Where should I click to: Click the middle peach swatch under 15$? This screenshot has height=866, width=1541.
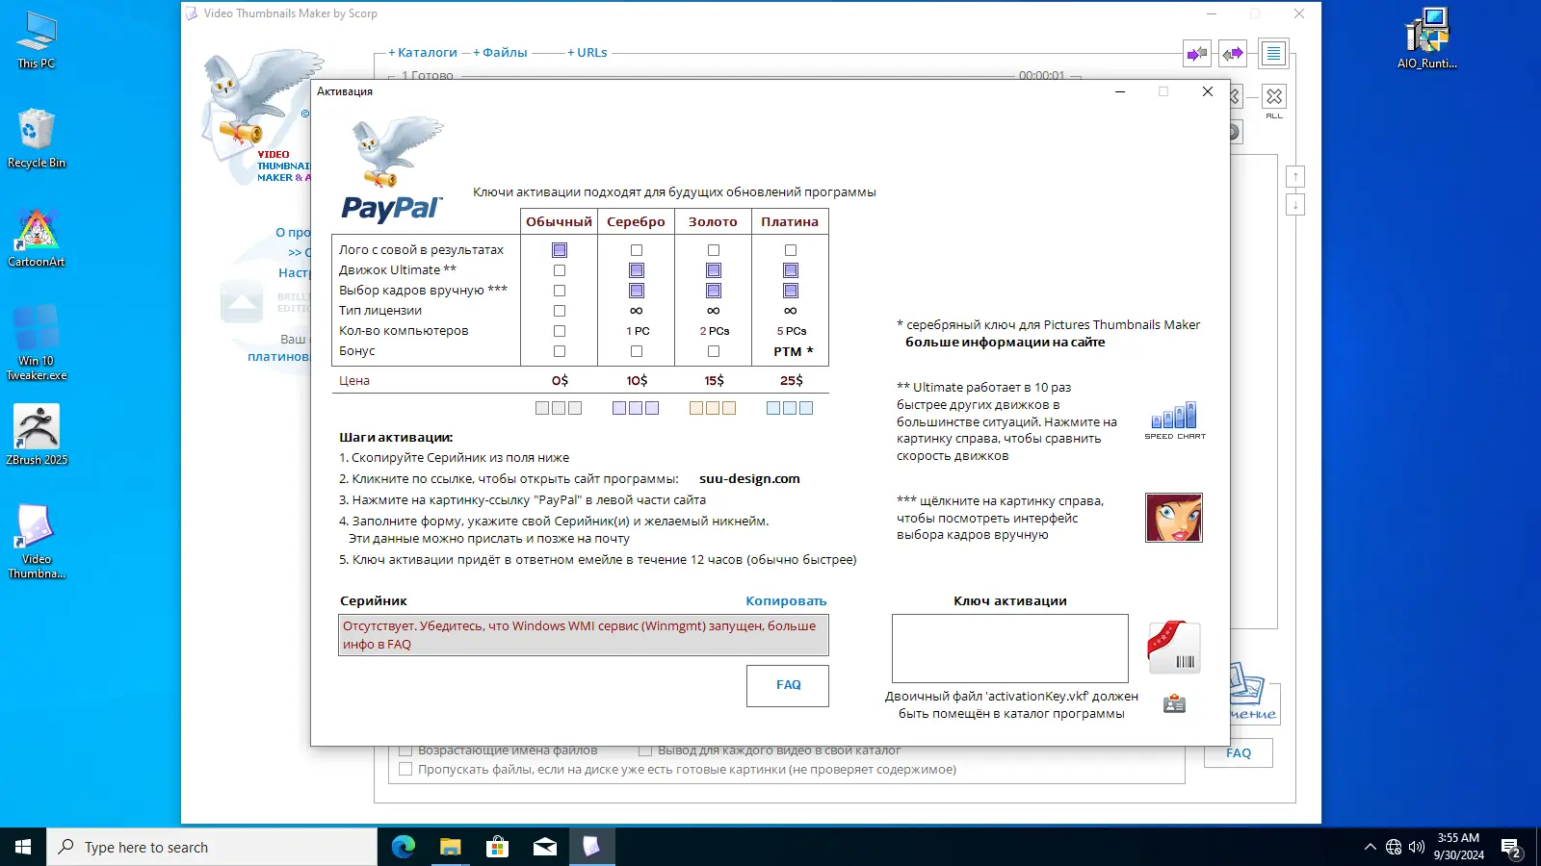point(713,408)
